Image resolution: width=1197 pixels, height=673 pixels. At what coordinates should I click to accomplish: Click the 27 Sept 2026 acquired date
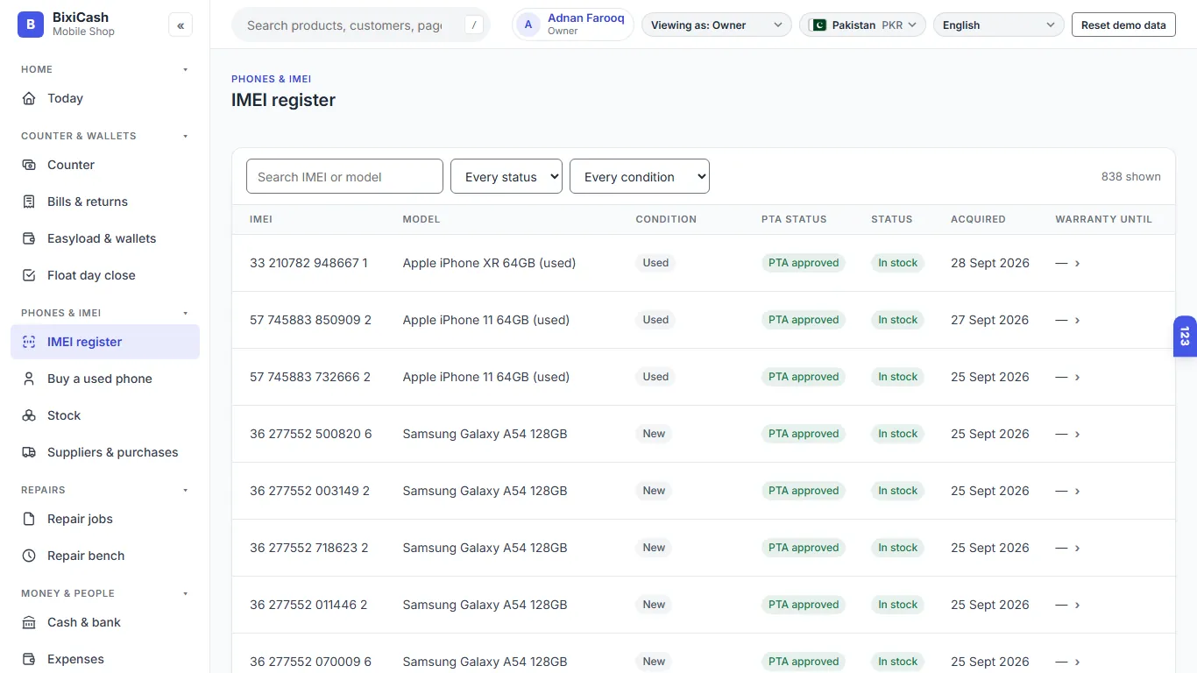pos(990,320)
